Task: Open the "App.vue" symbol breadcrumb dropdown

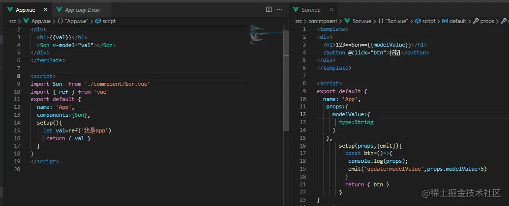Action: [x=76, y=21]
